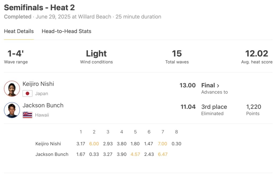Select Bunch's 6.47 wave score
The height and width of the screenshot is (177, 277).
tap(162, 154)
